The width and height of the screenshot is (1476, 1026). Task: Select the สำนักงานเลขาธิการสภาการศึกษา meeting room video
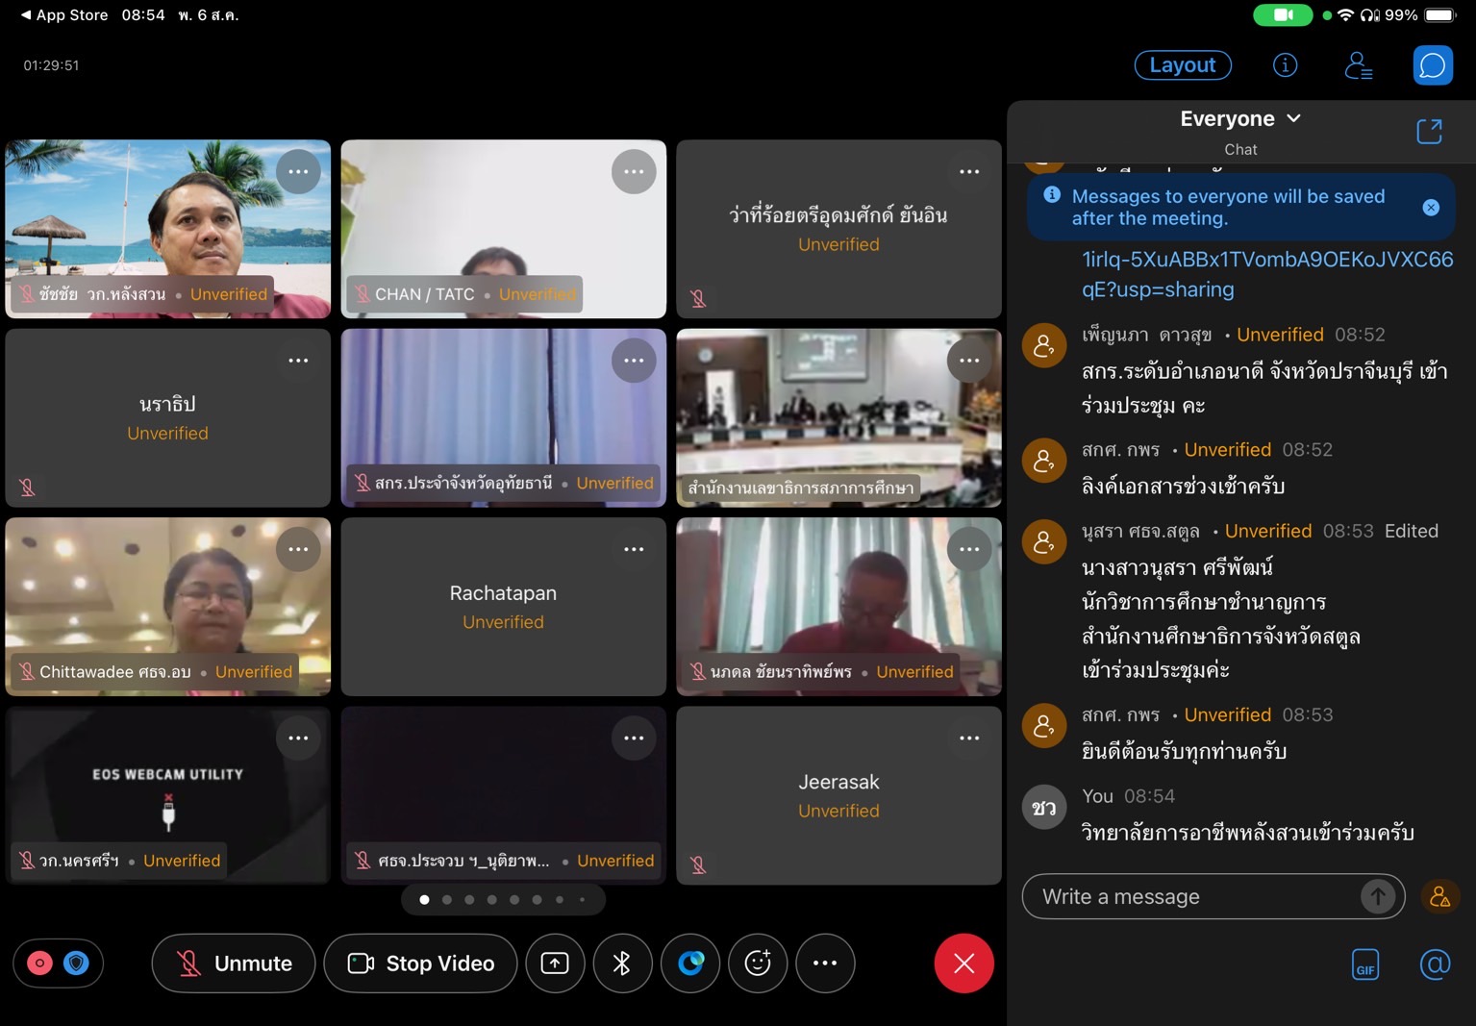838,417
